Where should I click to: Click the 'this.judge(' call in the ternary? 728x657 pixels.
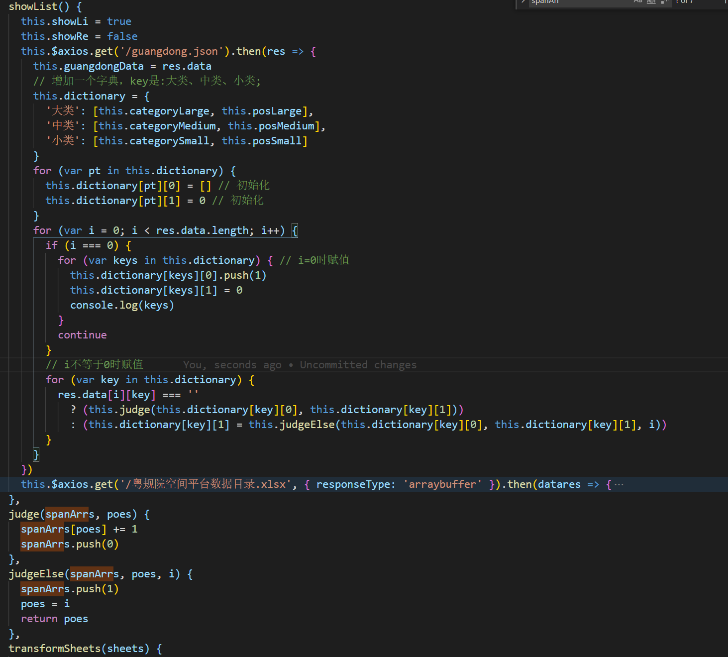tap(122, 410)
